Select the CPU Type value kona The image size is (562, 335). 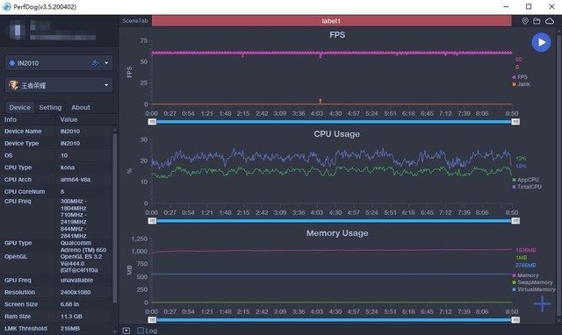(68, 167)
